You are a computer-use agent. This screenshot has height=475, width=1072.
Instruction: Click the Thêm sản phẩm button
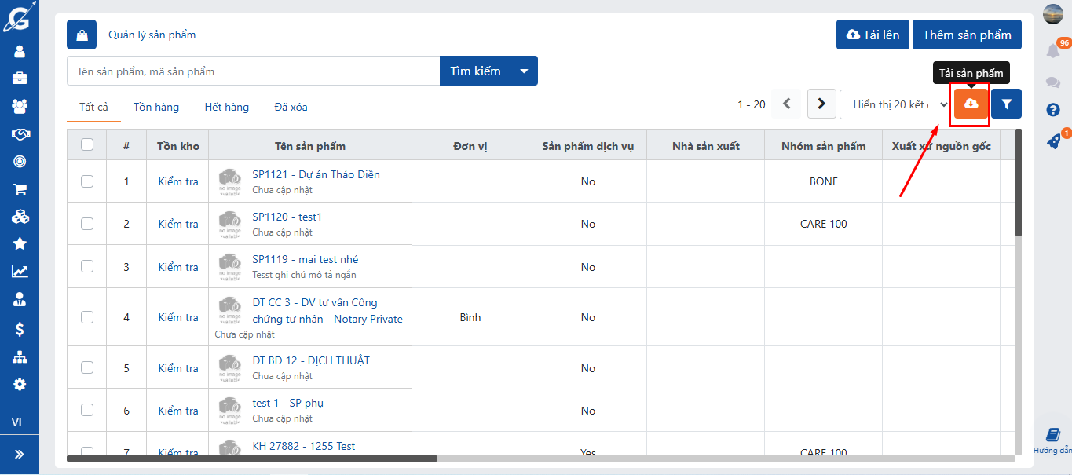pyautogui.click(x=967, y=35)
